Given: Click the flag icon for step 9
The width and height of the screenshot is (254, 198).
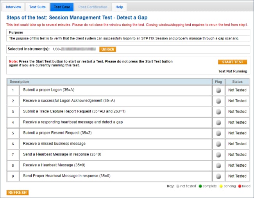Looking at the screenshot, I should click(218, 176).
